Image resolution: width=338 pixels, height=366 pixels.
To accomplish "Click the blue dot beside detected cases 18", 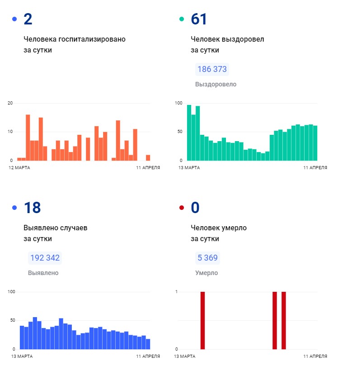I will 14,208.
